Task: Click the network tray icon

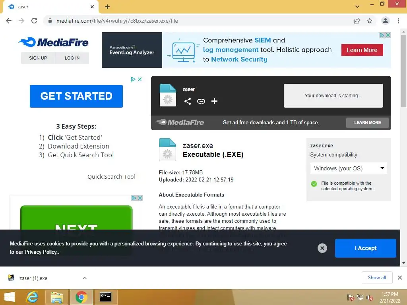Action: pos(360,297)
